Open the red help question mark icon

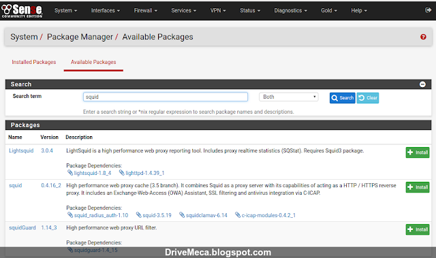[423, 37]
